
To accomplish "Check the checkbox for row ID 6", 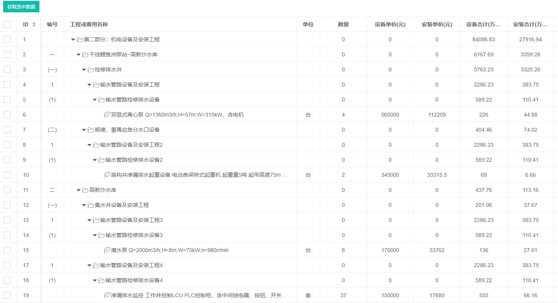I will point(7,115).
